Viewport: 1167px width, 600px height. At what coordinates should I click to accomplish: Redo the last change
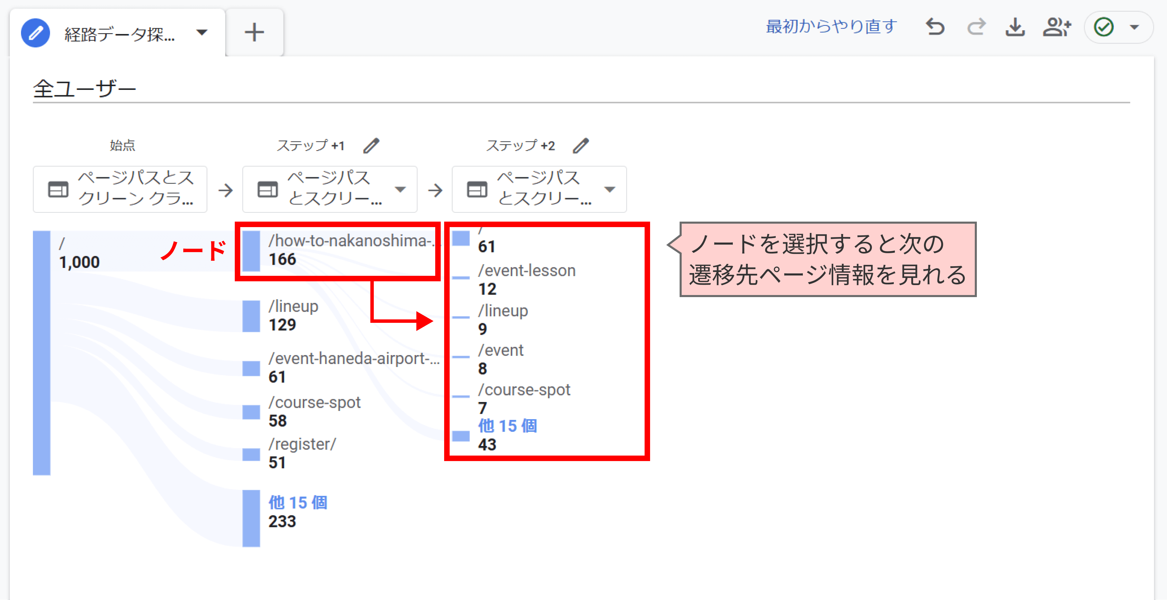point(976,27)
